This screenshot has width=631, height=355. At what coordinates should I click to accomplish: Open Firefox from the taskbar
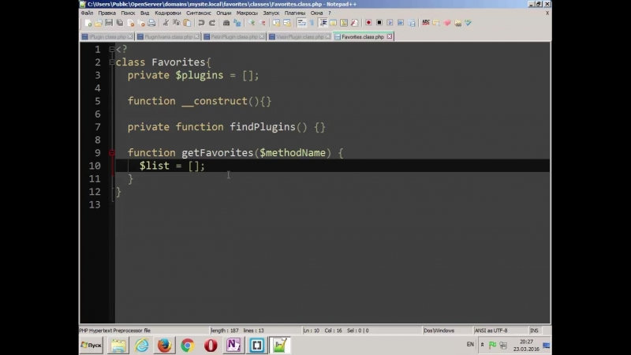[x=164, y=345]
